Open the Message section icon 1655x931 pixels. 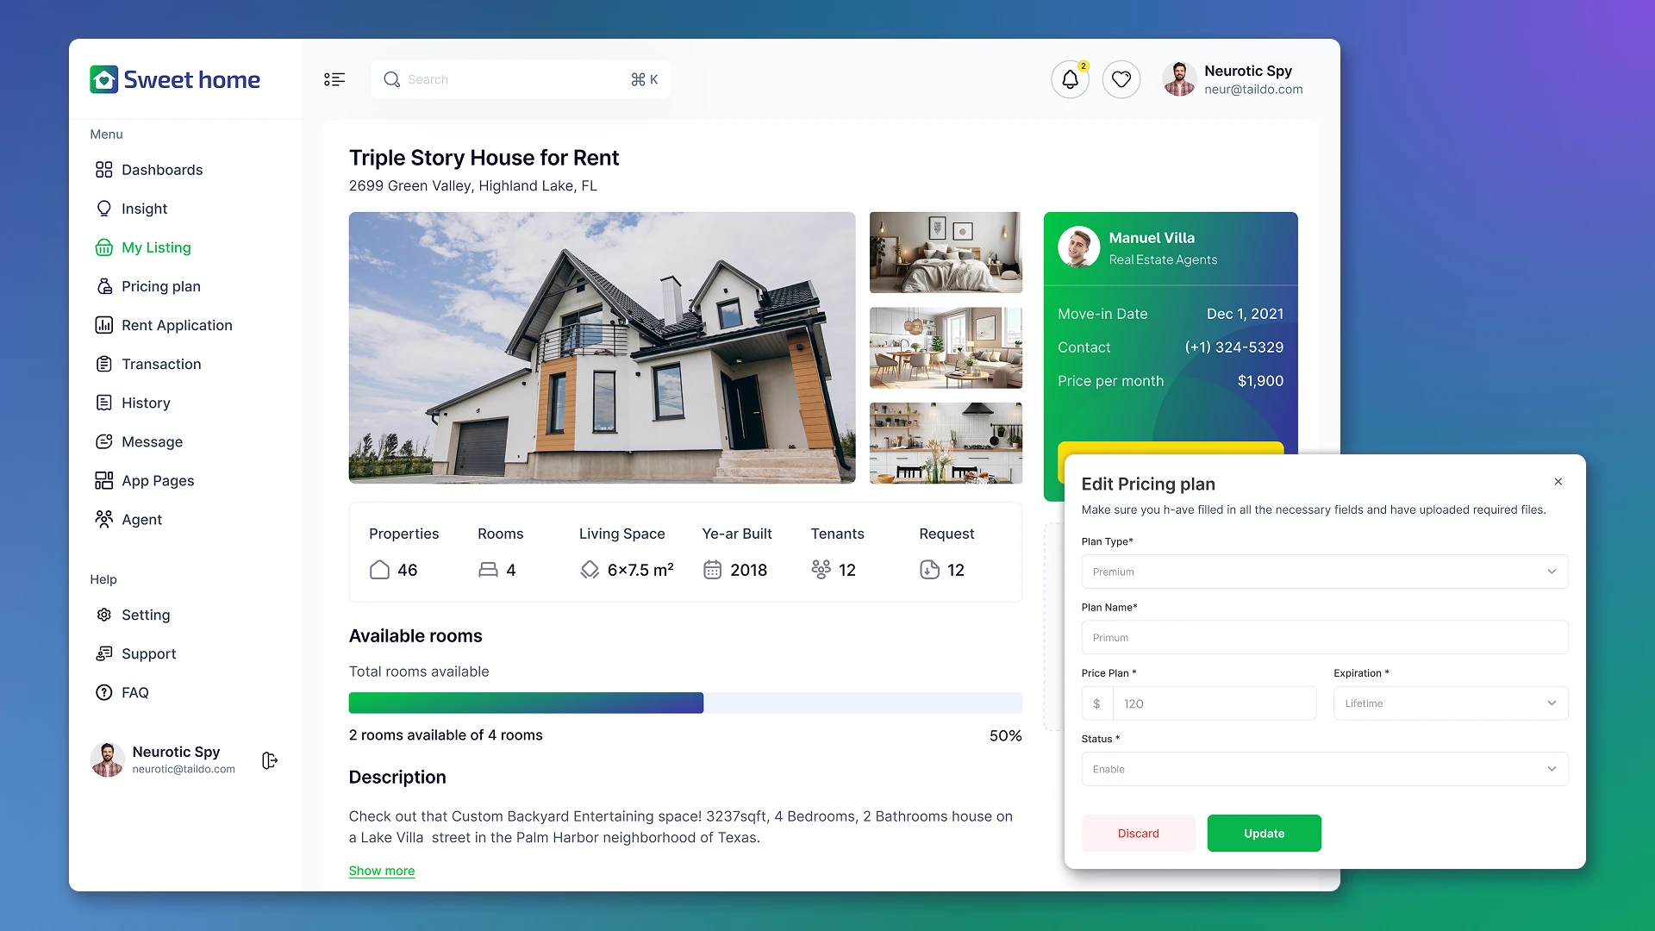pos(103,441)
